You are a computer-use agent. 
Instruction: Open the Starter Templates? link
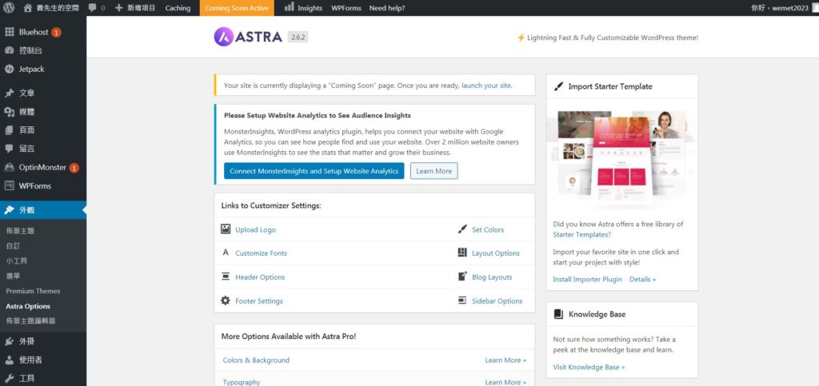tap(582, 235)
